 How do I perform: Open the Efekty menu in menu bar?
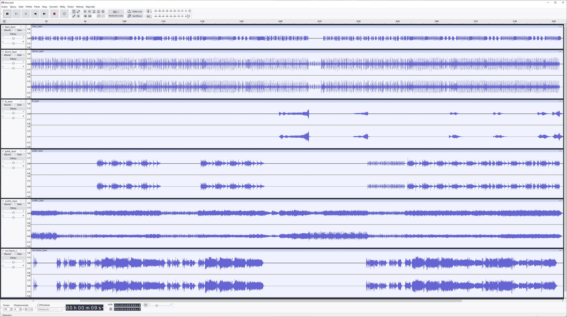[x=62, y=7]
